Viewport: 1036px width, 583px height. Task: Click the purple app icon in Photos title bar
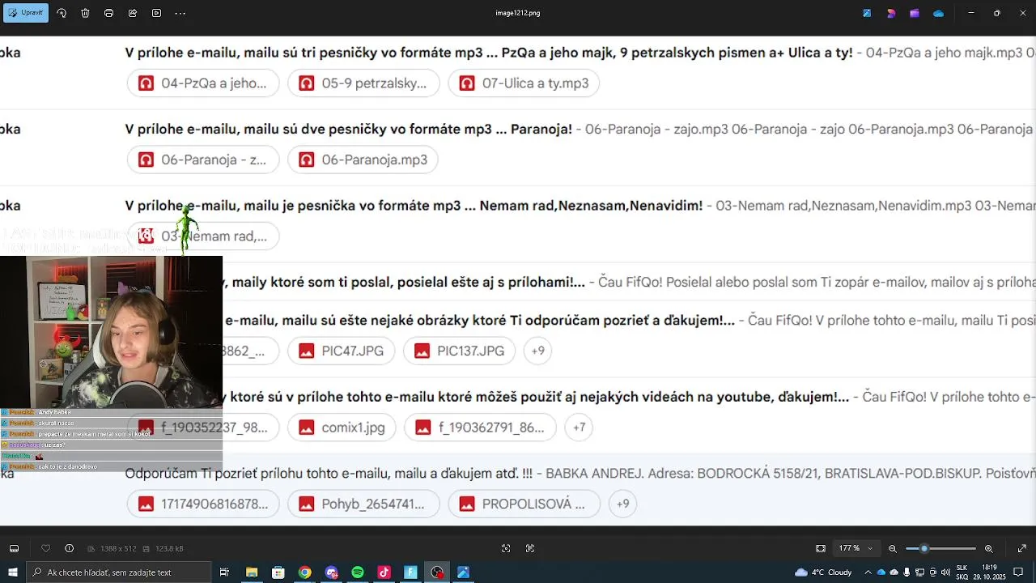(x=915, y=13)
